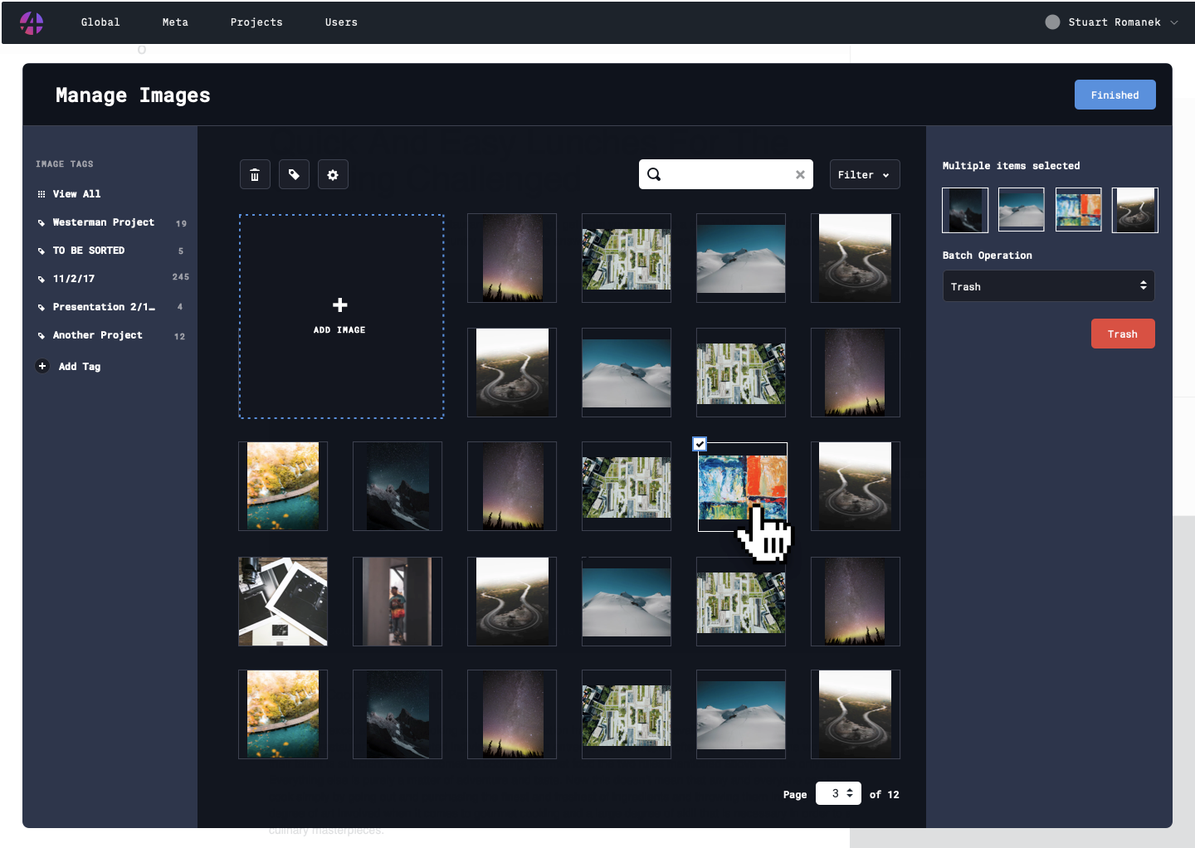Click the settings gear icon in the toolbar
The height and width of the screenshot is (848, 1195).
tap(333, 174)
